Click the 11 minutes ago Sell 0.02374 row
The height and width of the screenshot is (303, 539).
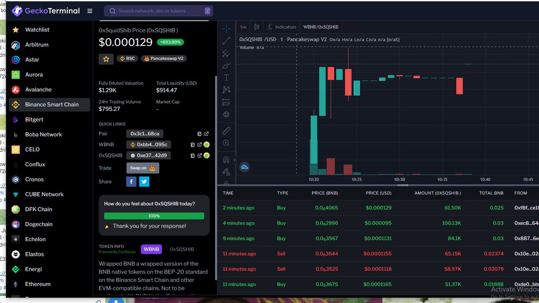tap(378, 254)
